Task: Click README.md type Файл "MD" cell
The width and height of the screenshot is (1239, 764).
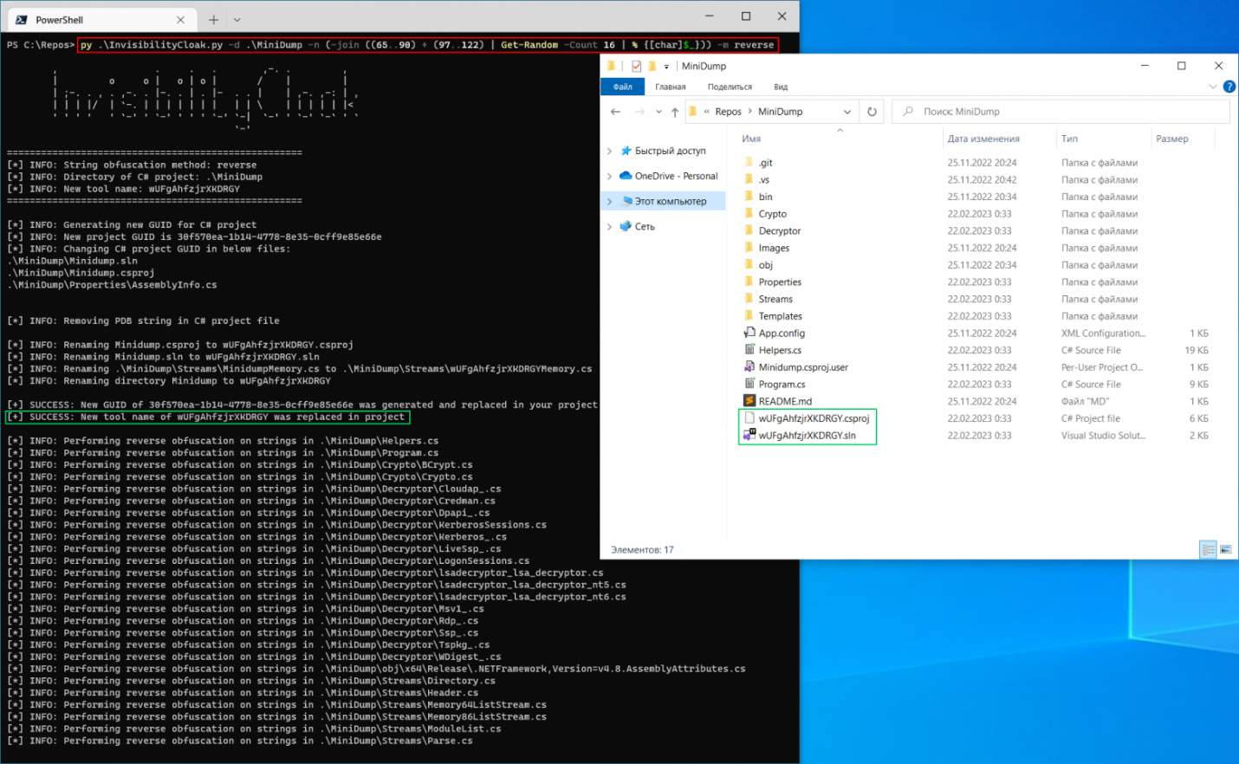Action: 1085,401
